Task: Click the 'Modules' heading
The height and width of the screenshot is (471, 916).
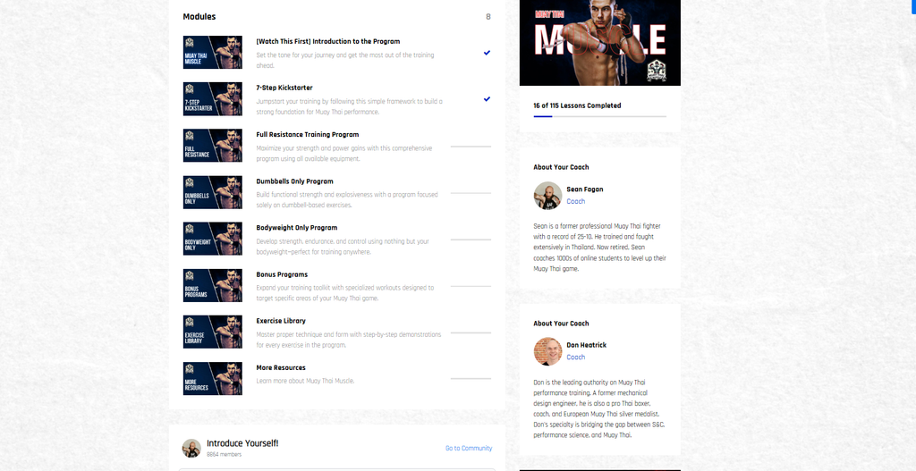Action: tap(199, 17)
